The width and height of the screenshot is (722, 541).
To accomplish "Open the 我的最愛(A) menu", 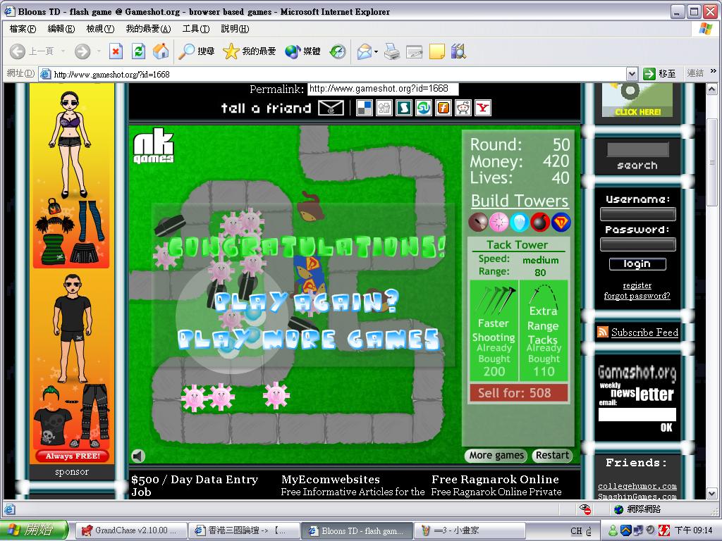I will [148, 29].
